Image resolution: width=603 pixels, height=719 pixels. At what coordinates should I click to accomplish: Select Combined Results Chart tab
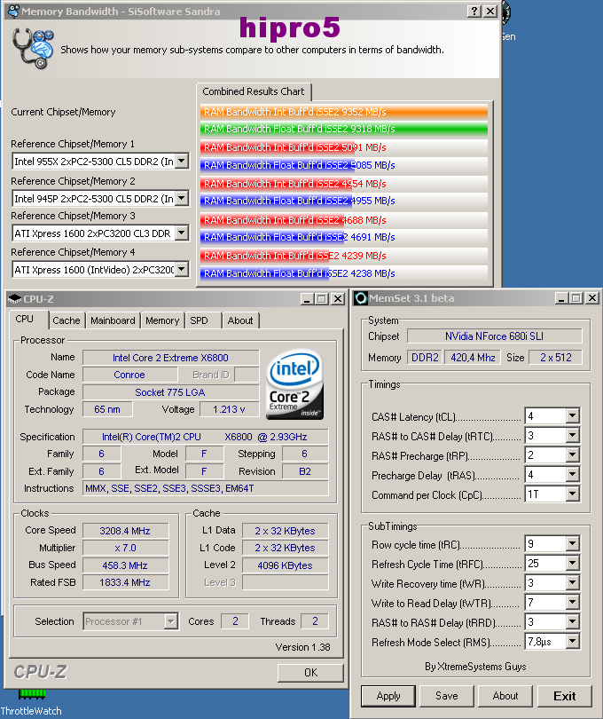click(x=254, y=91)
